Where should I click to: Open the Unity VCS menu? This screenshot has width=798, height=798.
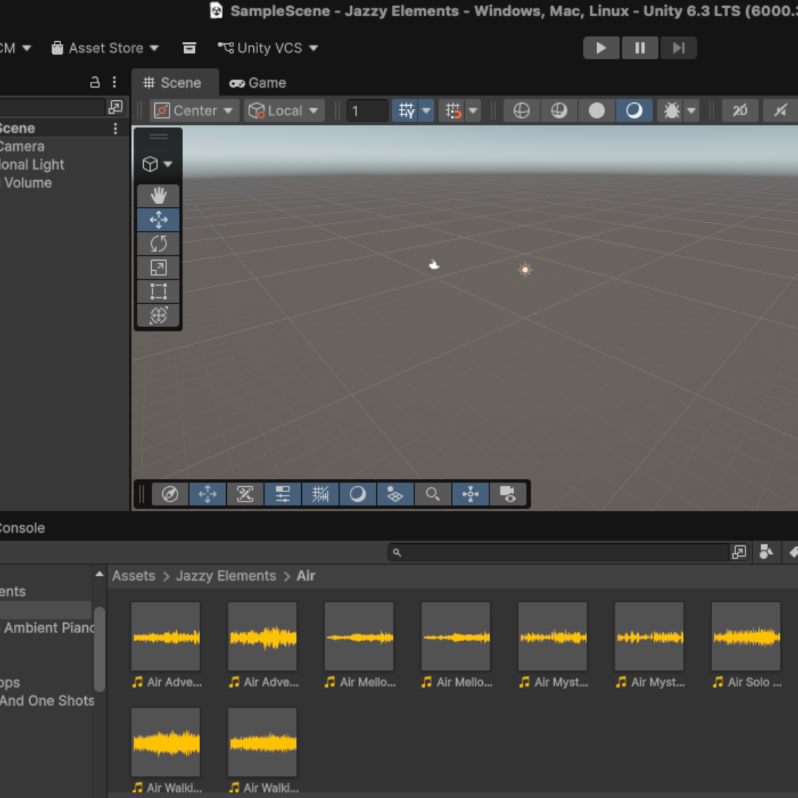tap(268, 48)
